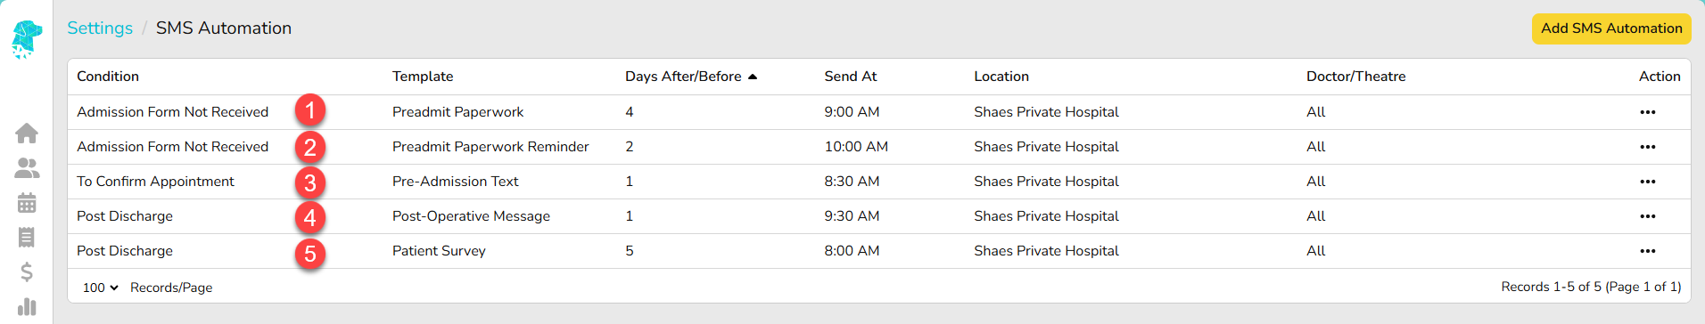Open the Calendar icon in sidebar

tap(27, 203)
